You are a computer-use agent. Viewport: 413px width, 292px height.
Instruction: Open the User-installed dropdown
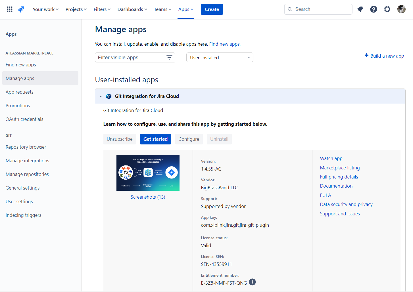coord(220,58)
